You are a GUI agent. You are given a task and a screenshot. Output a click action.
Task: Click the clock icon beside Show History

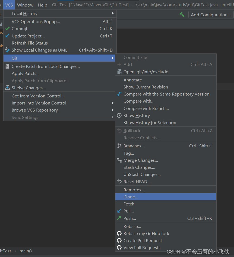click(x=119, y=115)
